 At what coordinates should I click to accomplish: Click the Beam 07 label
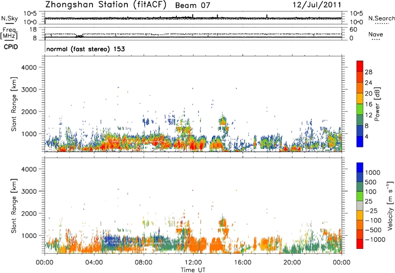[x=193, y=5]
